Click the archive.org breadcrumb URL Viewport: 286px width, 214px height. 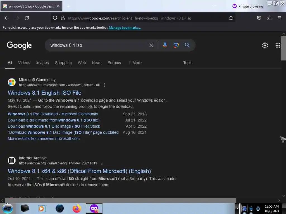[x=58, y=163]
